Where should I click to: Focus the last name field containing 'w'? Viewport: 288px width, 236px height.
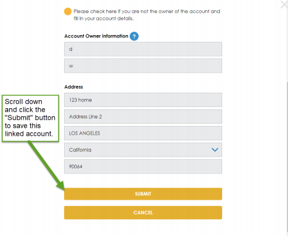pos(143,66)
